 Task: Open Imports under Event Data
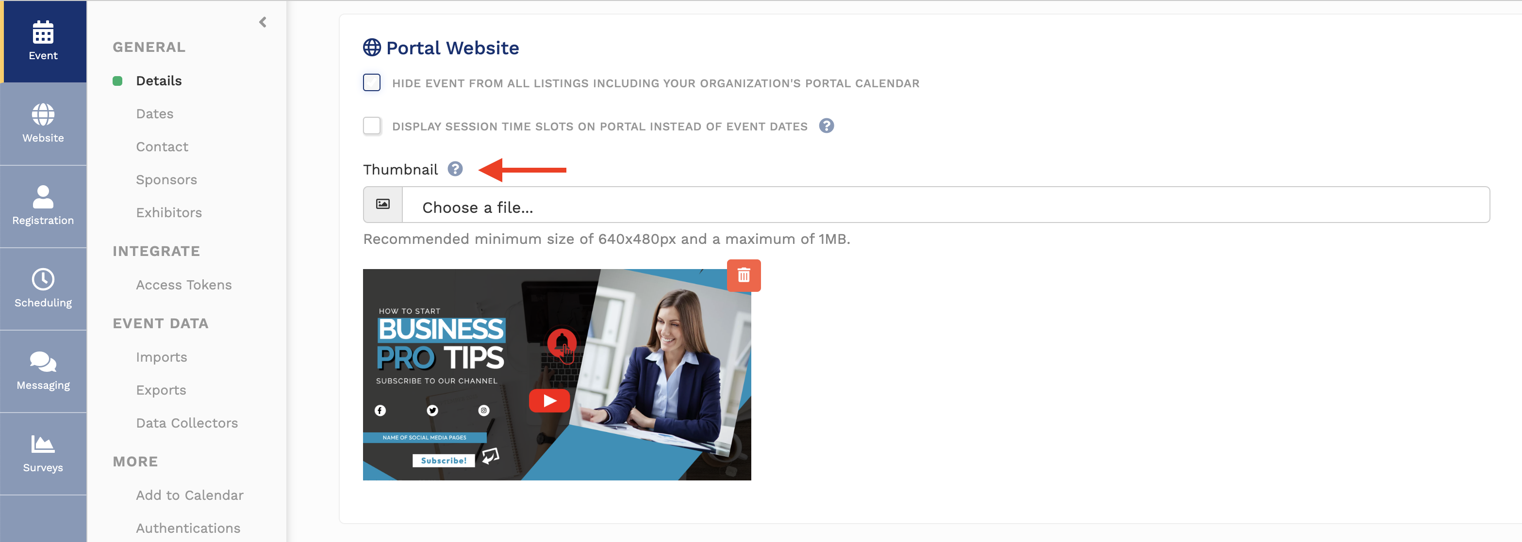click(161, 357)
